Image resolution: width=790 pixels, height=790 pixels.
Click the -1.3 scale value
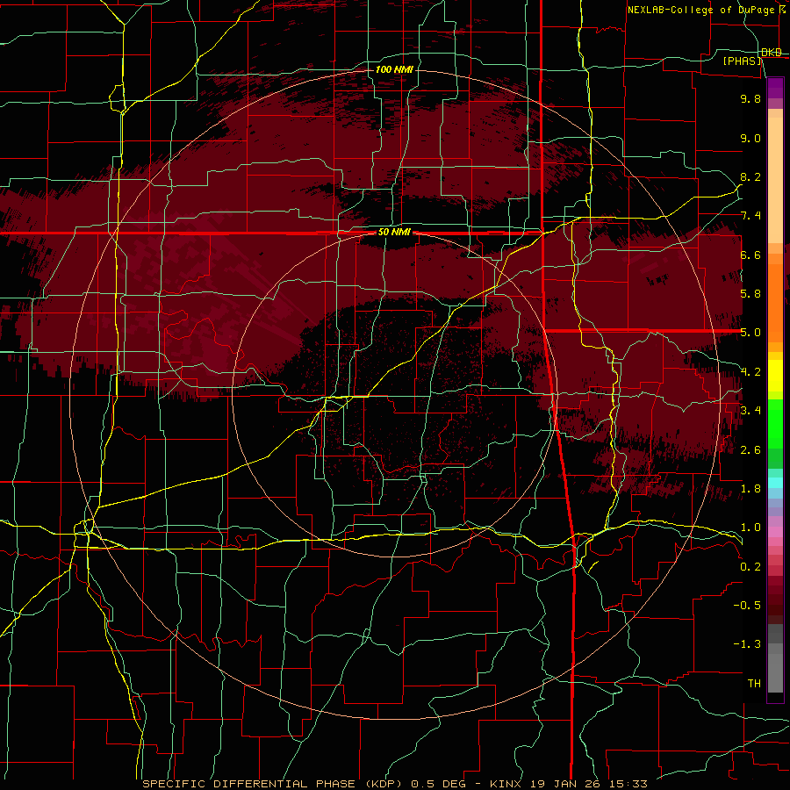point(747,644)
